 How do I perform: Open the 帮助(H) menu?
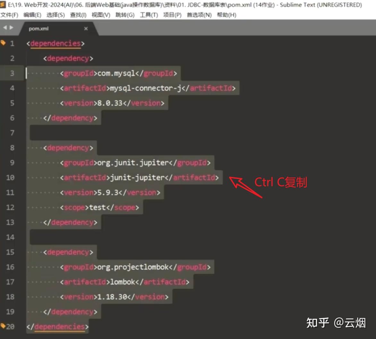tap(226, 15)
